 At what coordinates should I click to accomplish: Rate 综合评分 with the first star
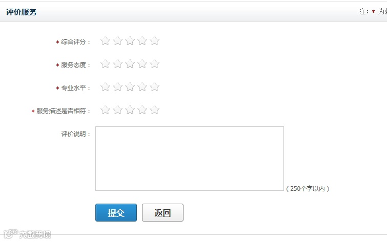(105, 41)
